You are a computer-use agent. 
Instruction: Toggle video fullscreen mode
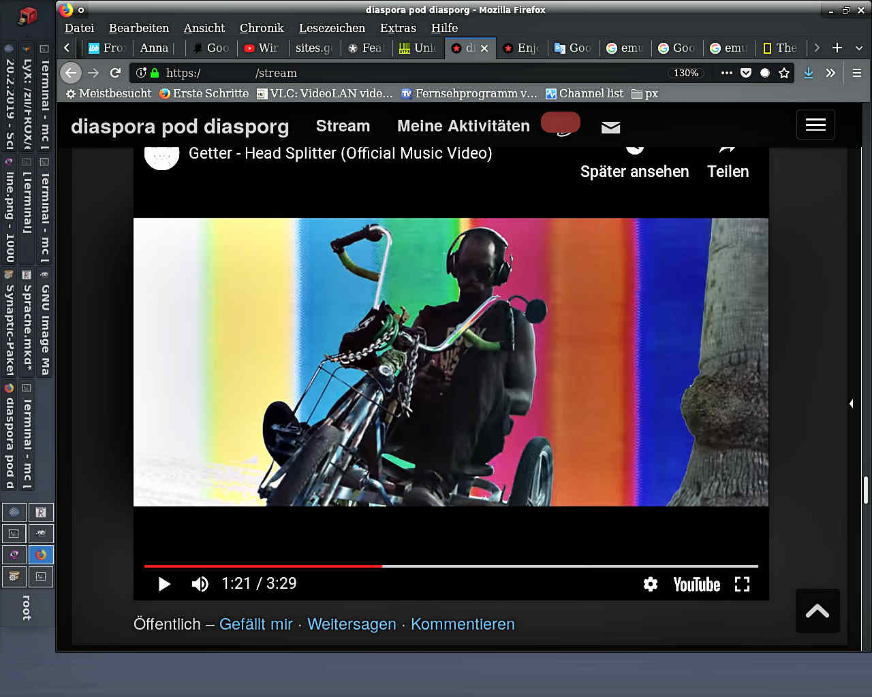tap(742, 584)
